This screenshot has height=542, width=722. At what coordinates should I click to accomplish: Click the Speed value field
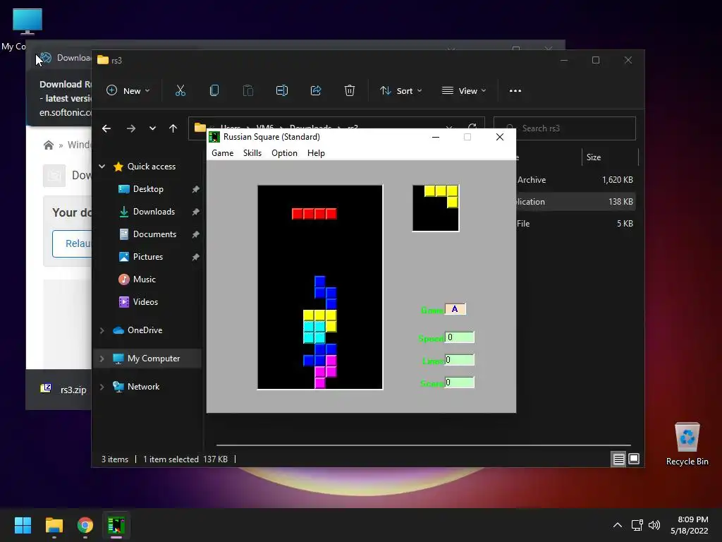460,337
